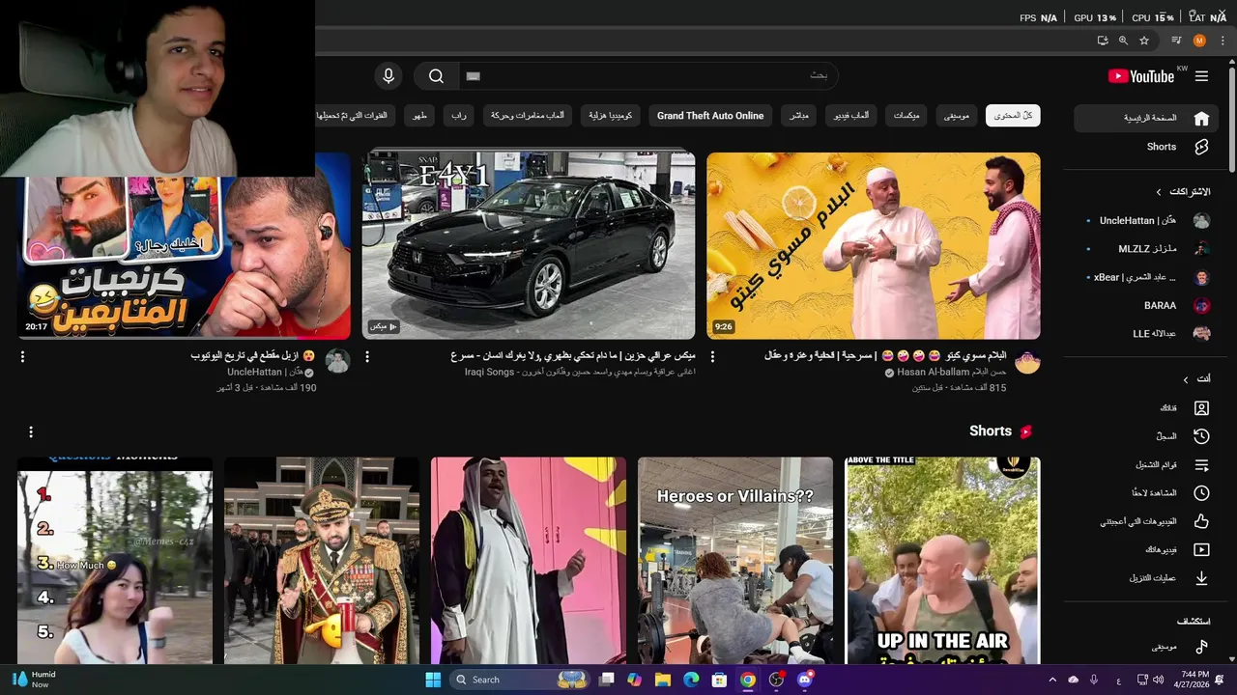Open the Hasan Al-ballam channel name link

(951, 373)
